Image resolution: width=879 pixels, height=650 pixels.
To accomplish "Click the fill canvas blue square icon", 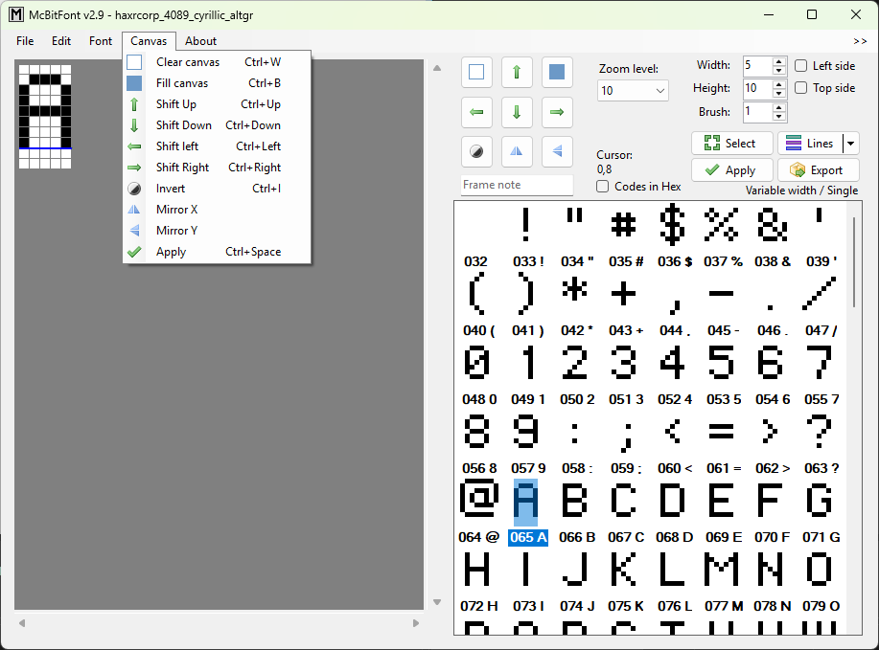I will (557, 72).
